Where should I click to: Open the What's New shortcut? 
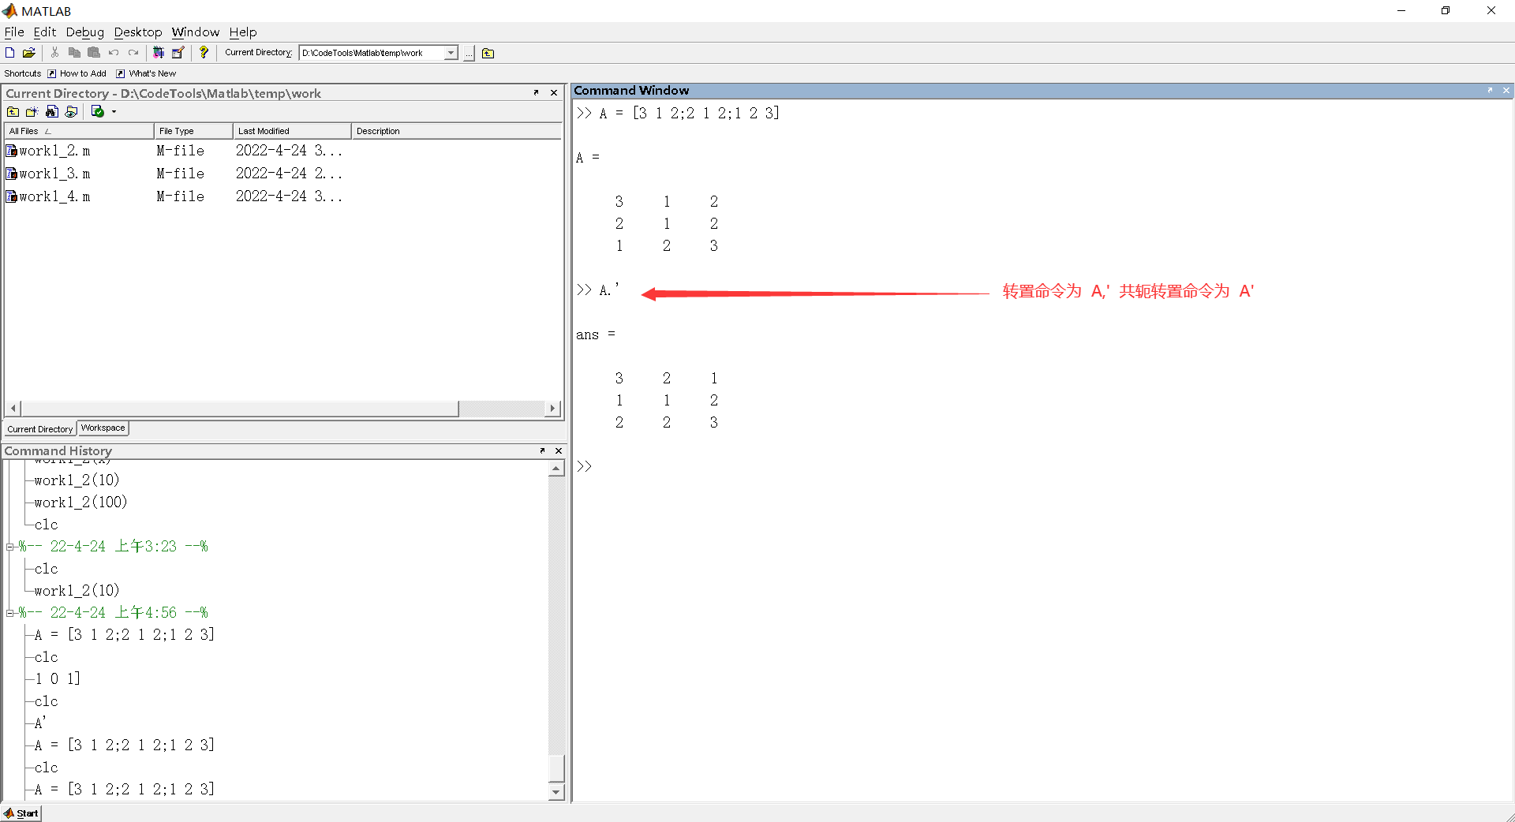tap(146, 73)
